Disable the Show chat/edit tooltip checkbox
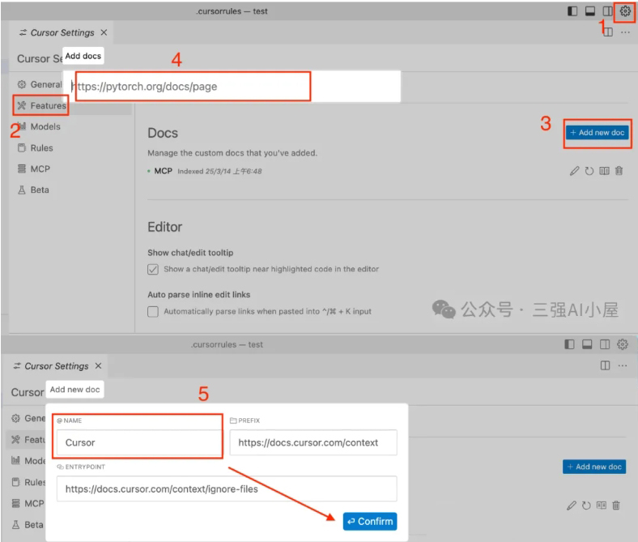Image resolution: width=638 pixels, height=542 pixels. click(153, 269)
